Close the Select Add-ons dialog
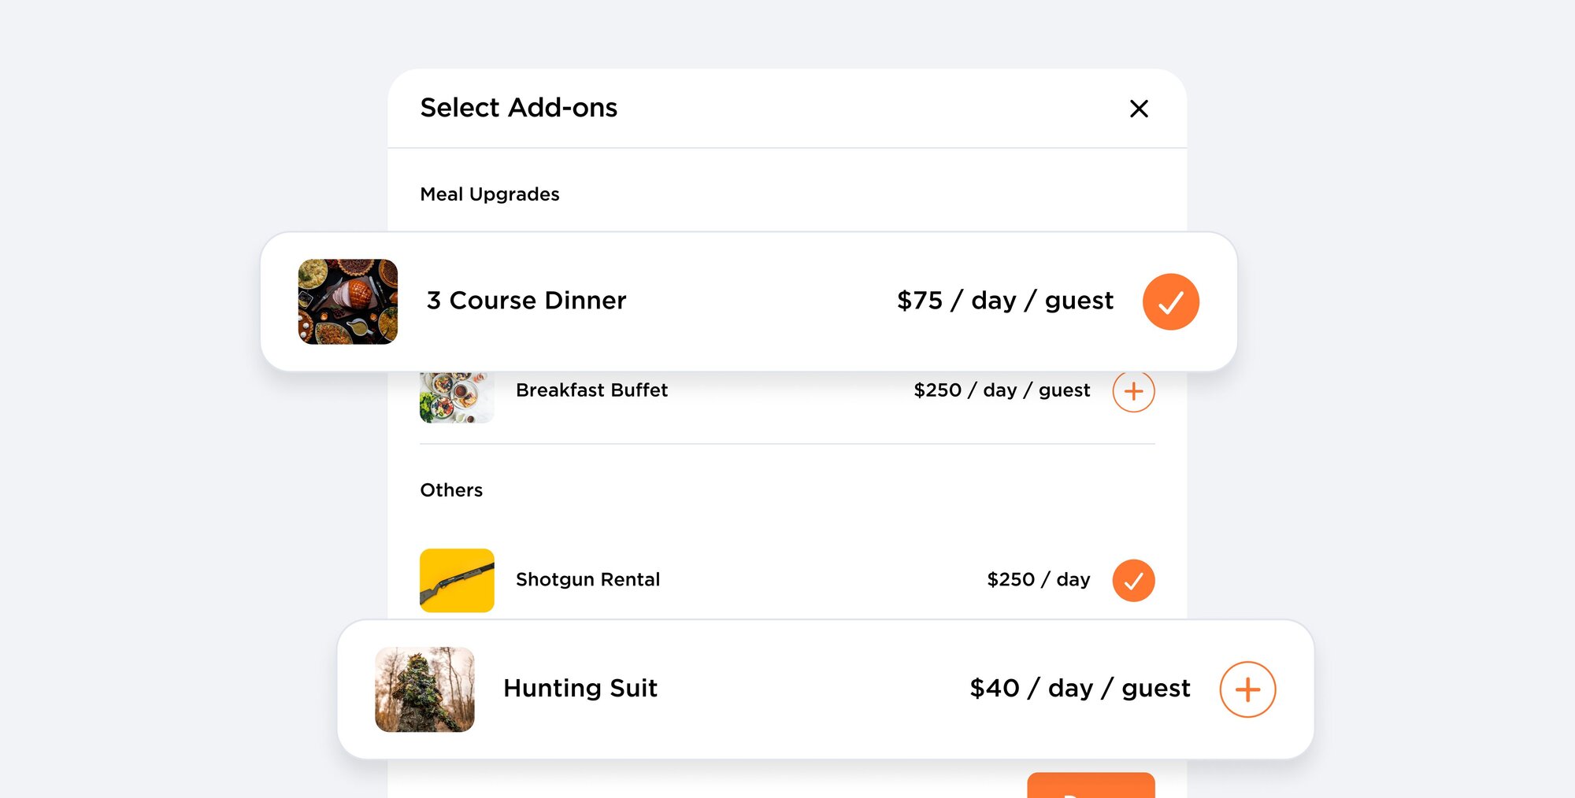The height and width of the screenshot is (798, 1575). (1139, 109)
